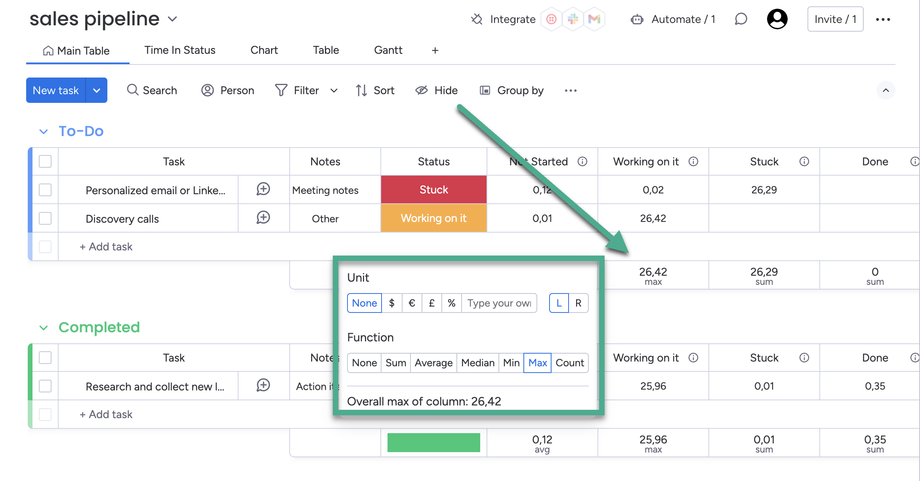Screen dimensions: 920x481
Task: Click the user profile avatar
Action: pyautogui.click(x=777, y=19)
